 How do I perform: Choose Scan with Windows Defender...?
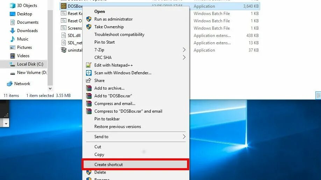click(123, 73)
